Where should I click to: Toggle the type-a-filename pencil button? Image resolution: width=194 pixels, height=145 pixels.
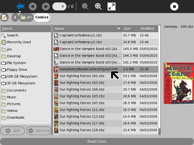point(5,17)
